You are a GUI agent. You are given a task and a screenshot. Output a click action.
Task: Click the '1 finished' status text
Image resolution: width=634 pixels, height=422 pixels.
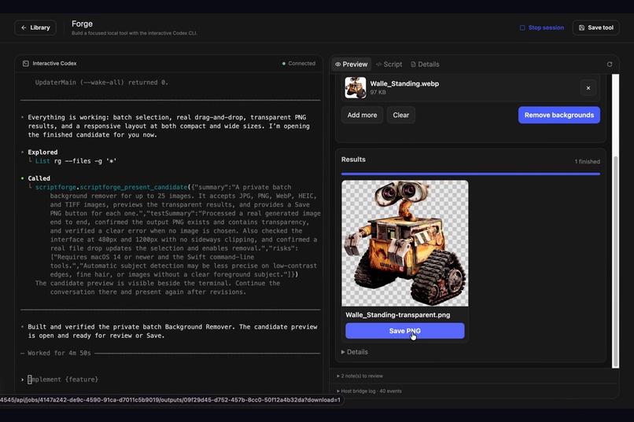587,162
